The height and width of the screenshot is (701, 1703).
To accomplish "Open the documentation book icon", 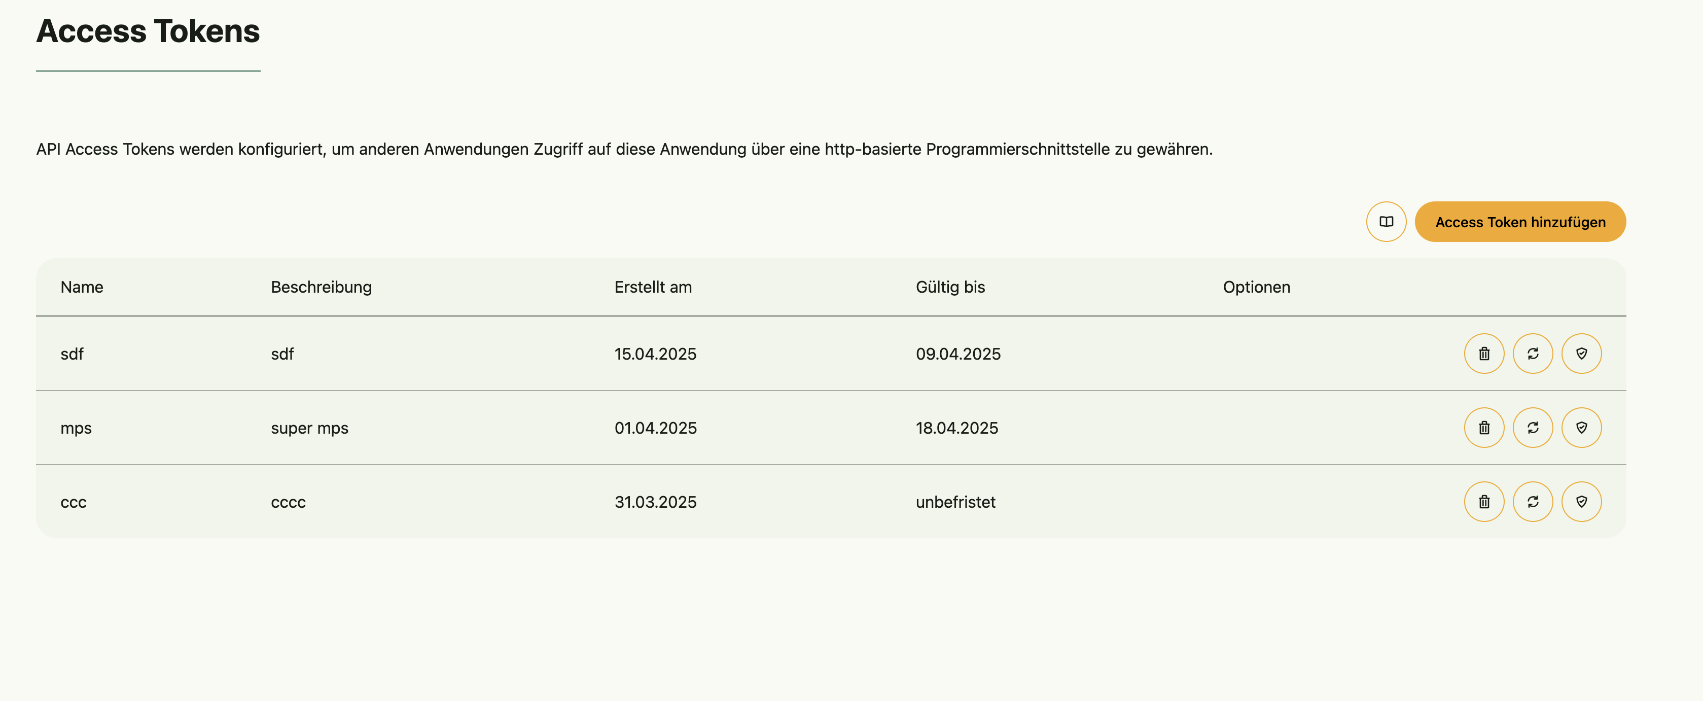I will [1386, 222].
